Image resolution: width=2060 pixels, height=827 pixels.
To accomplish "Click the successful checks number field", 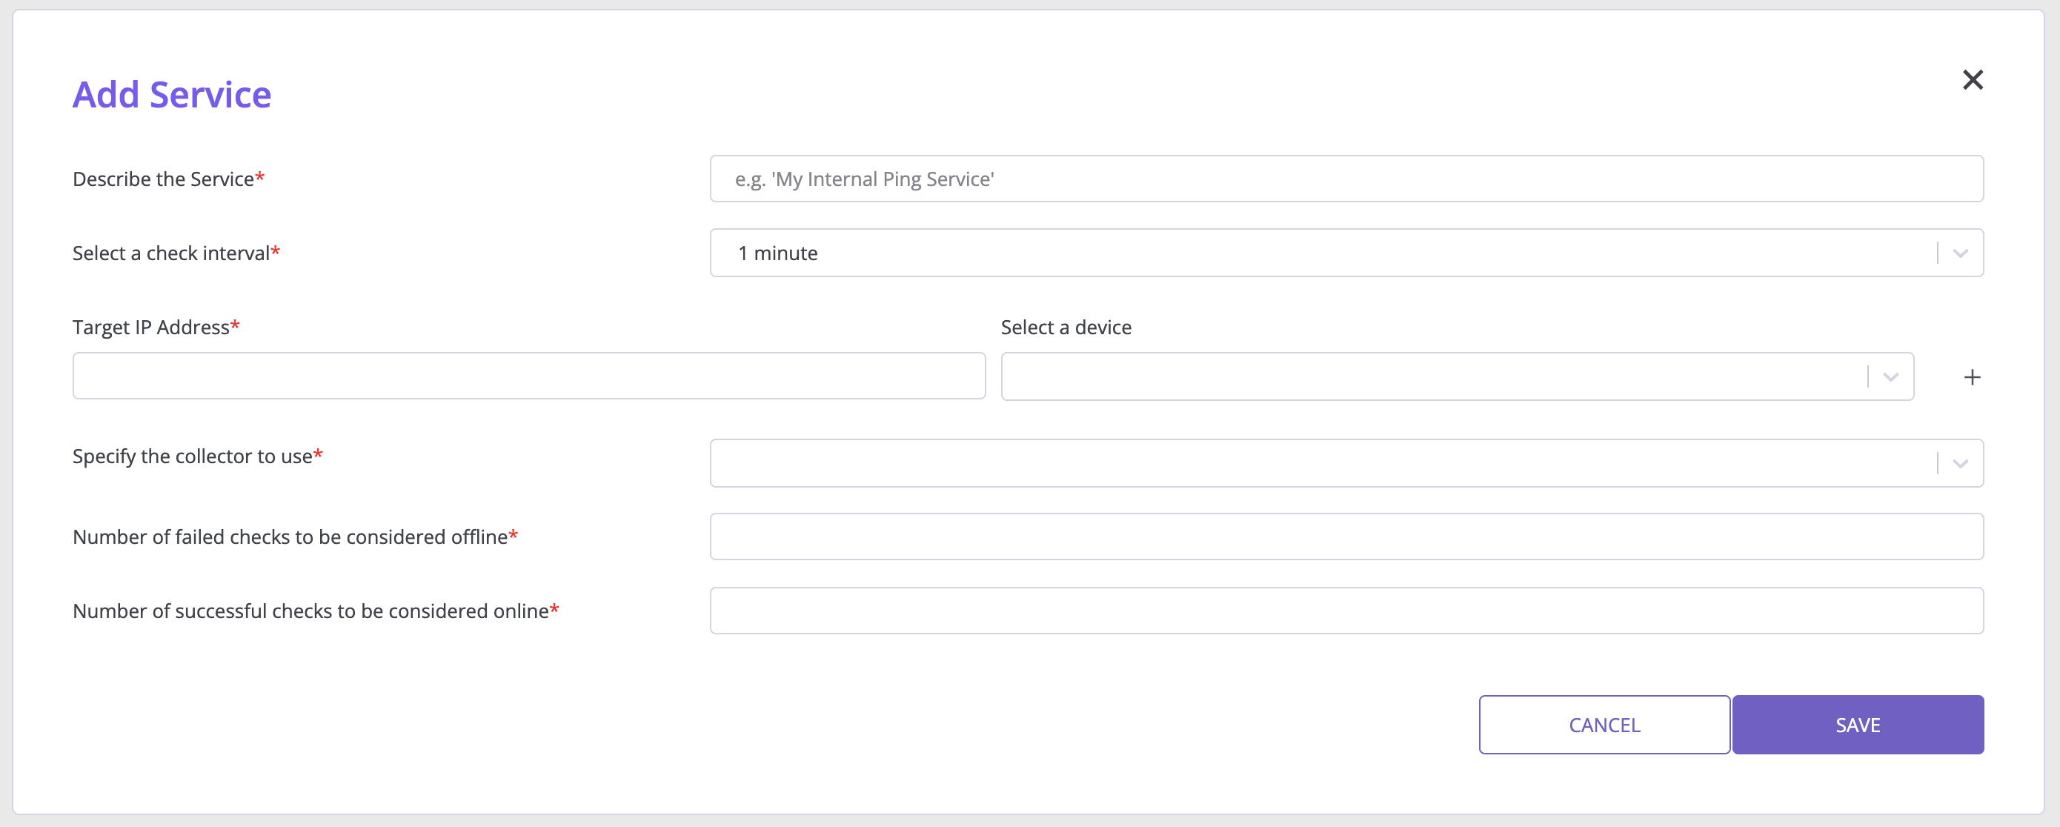I will coord(1346,609).
